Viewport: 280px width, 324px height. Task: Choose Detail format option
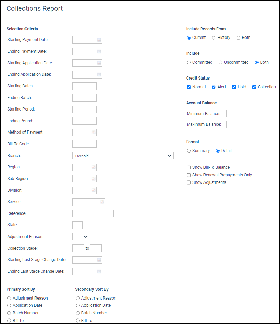click(218, 151)
